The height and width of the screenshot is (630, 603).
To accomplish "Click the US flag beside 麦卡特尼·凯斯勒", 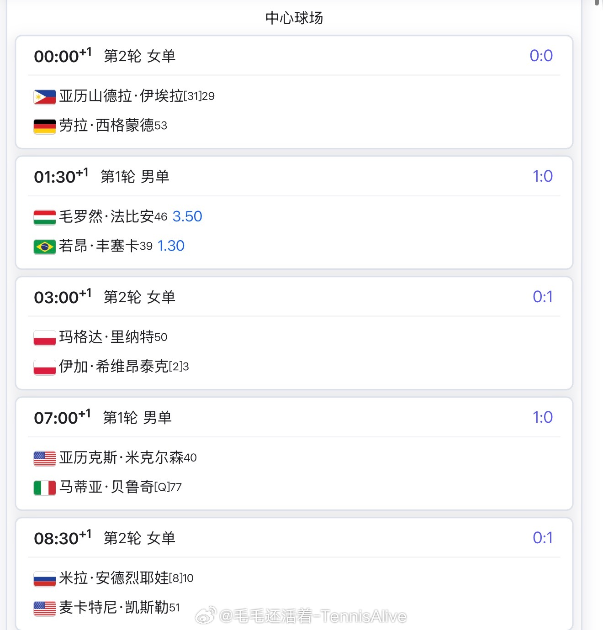I will pos(45,608).
